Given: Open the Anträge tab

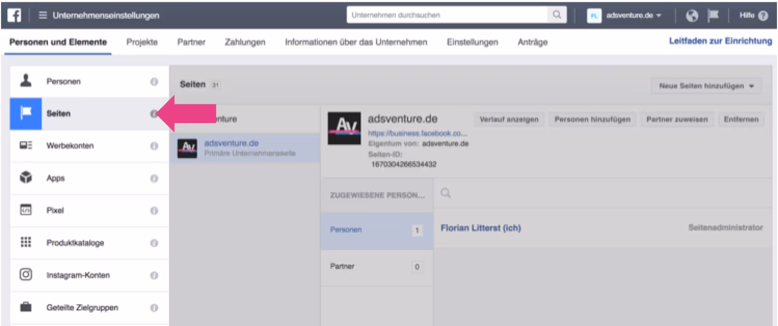Looking at the screenshot, I should click(x=533, y=42).
